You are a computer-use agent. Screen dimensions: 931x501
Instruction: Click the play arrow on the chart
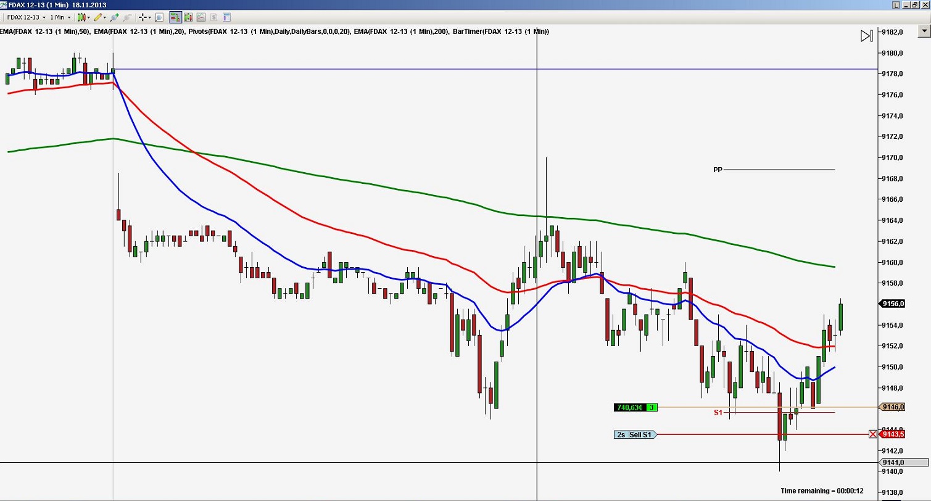pyautogui.click(x=866, y=36)
